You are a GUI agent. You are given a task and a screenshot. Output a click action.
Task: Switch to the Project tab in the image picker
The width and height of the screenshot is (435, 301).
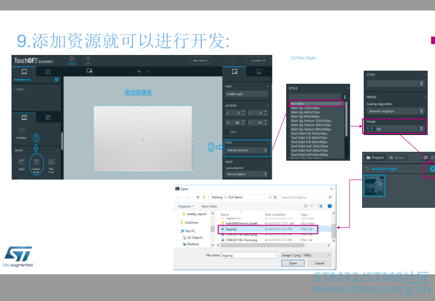[x=375, y=158]
